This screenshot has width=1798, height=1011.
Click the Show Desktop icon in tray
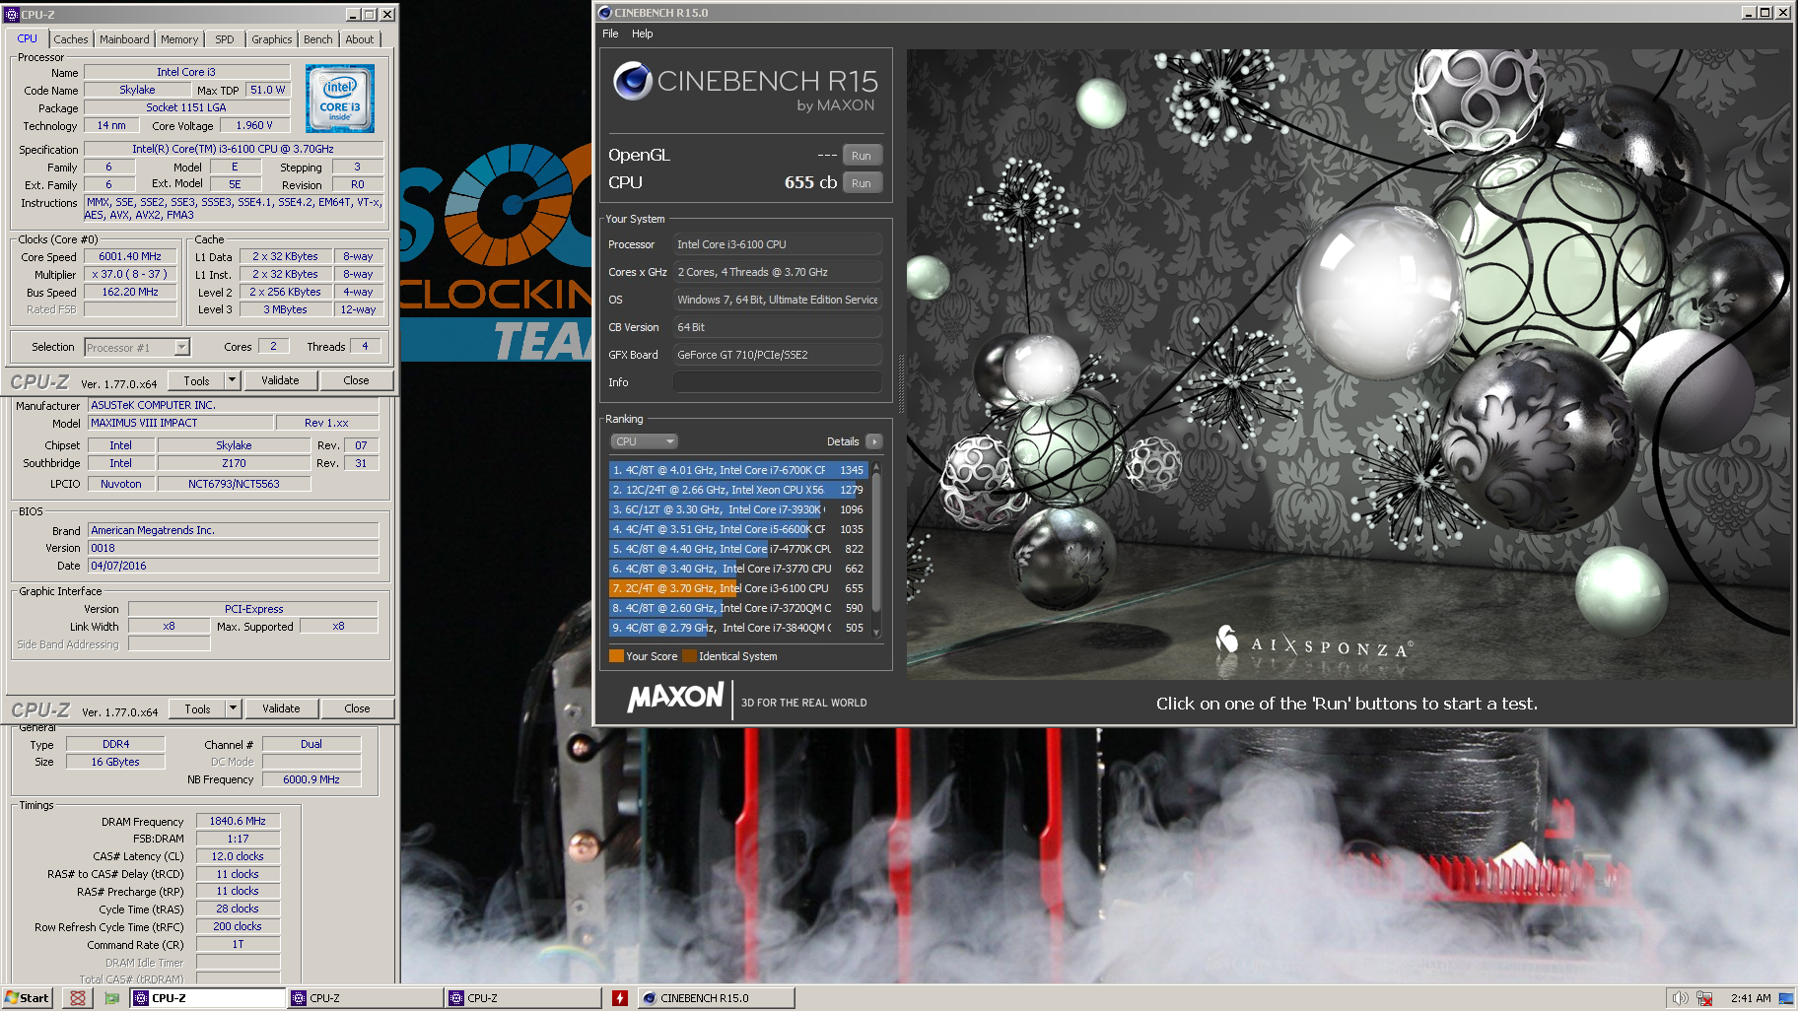pos(1785,998)
